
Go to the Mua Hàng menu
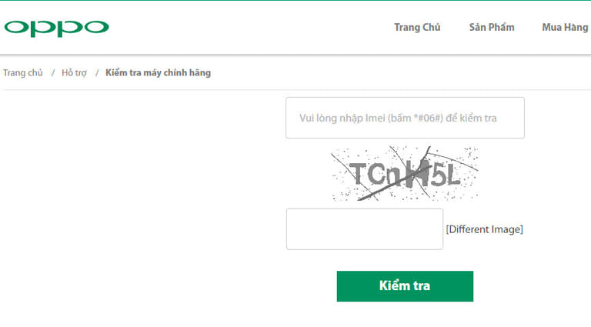click(x=565, y=28)
